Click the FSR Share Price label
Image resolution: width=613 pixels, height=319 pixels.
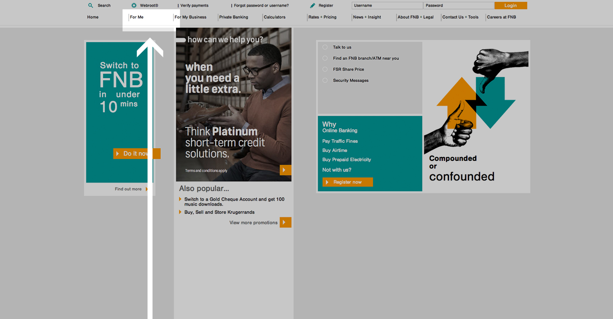pos(349,69)
